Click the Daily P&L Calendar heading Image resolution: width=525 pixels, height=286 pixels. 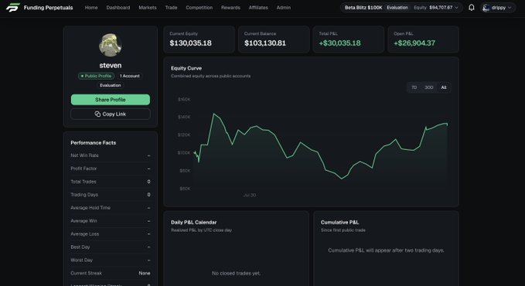click(x=193, y=223)
